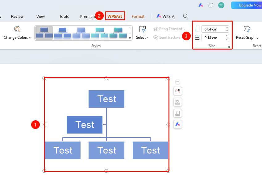Viewport: 262px width, 184px height.
Task: Expand the text pane chevron on diagram's left edge
Action: [44, 125]
